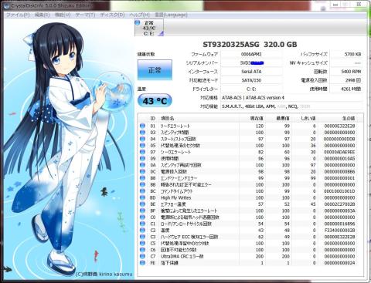Click status circle for ID B8 end-to-end error

142,178
